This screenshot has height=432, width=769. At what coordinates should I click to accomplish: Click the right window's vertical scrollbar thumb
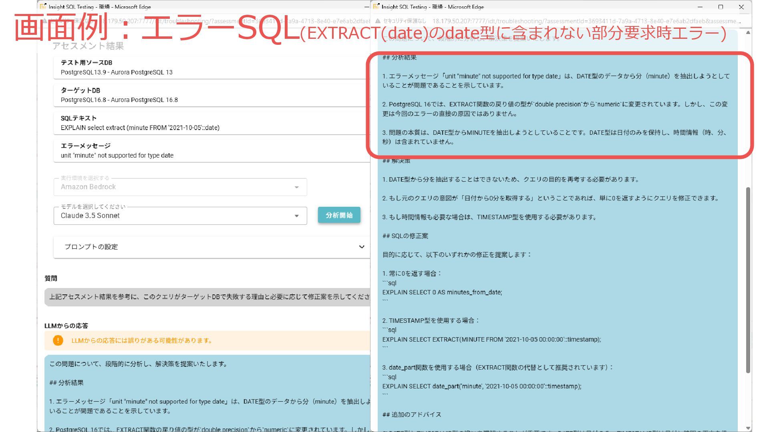pyautogui.click(x=748, y=280)
